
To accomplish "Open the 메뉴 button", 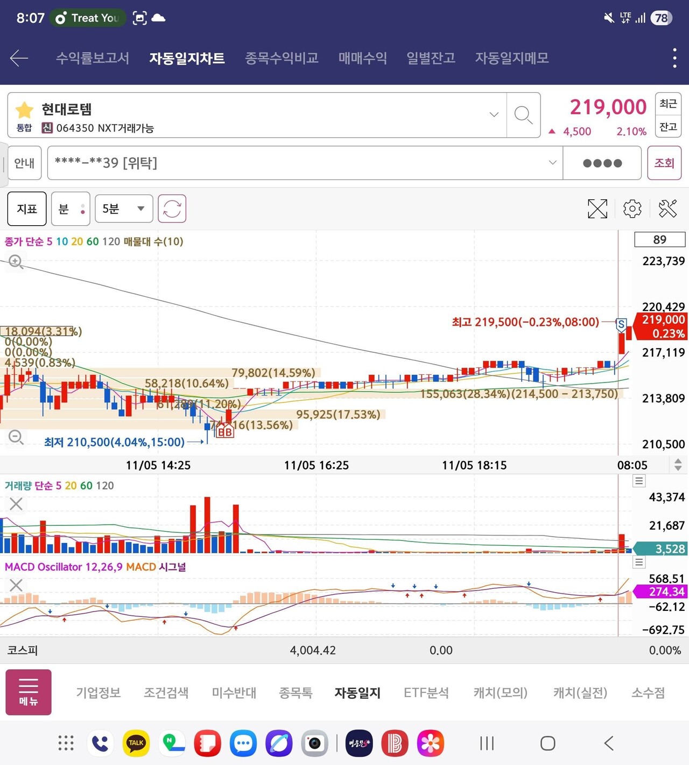I will click(28, 692).
